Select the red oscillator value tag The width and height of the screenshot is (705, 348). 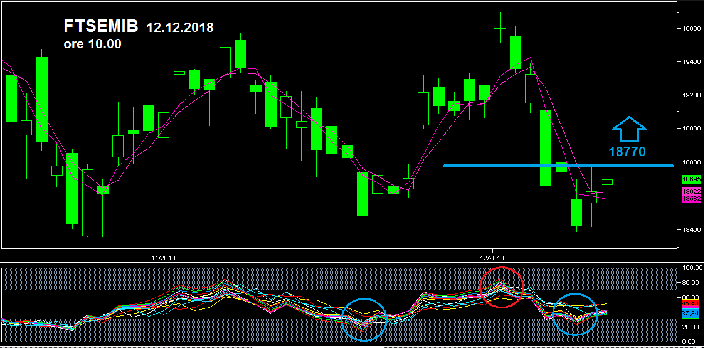click(x=691, y=304)
